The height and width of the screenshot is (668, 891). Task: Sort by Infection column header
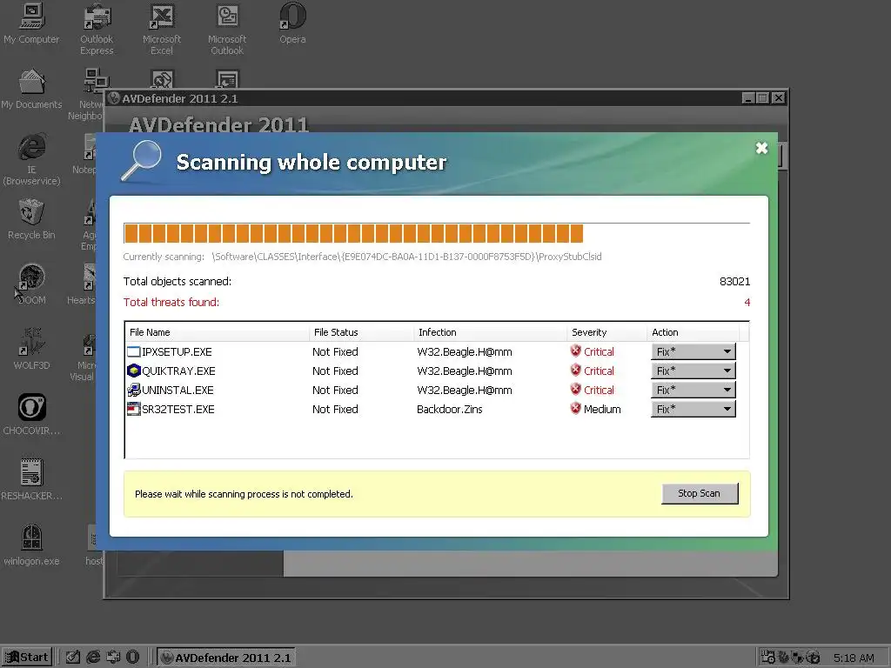pos(490,332)
